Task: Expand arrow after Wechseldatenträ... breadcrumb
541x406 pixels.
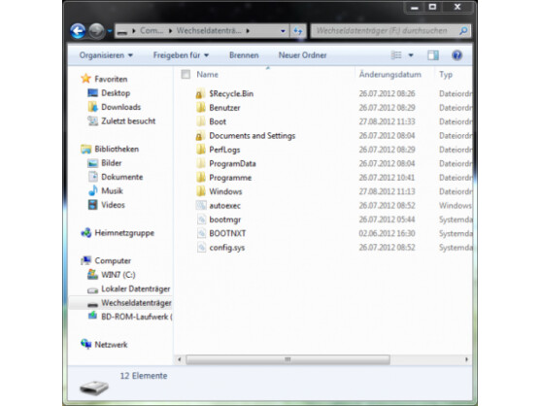Action: [248, 31]
